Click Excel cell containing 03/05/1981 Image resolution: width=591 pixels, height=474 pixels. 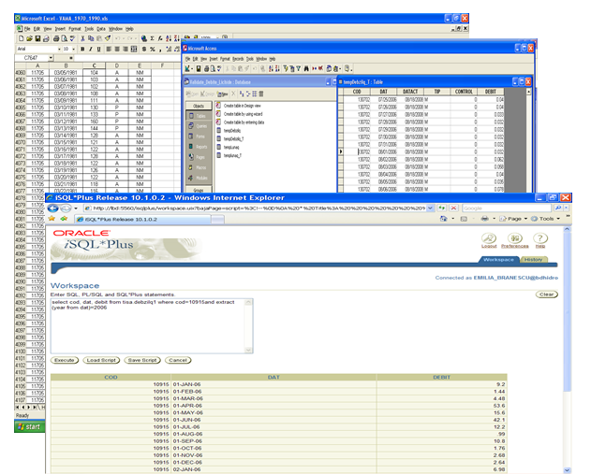pos(66,73)
